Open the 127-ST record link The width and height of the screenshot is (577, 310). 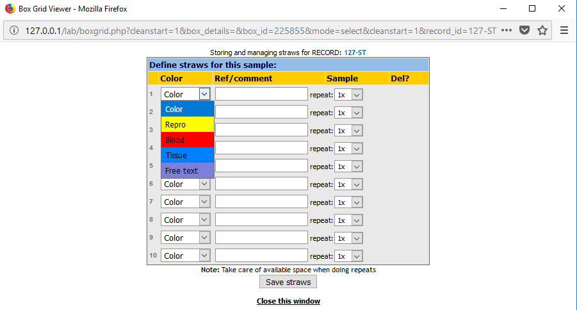[355, 53]
